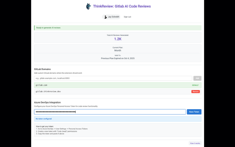235x147 pixels.
Task: Open the ThinkReview: Gitlab AI Code Reviews title
Action: click(x=122, y=6)
